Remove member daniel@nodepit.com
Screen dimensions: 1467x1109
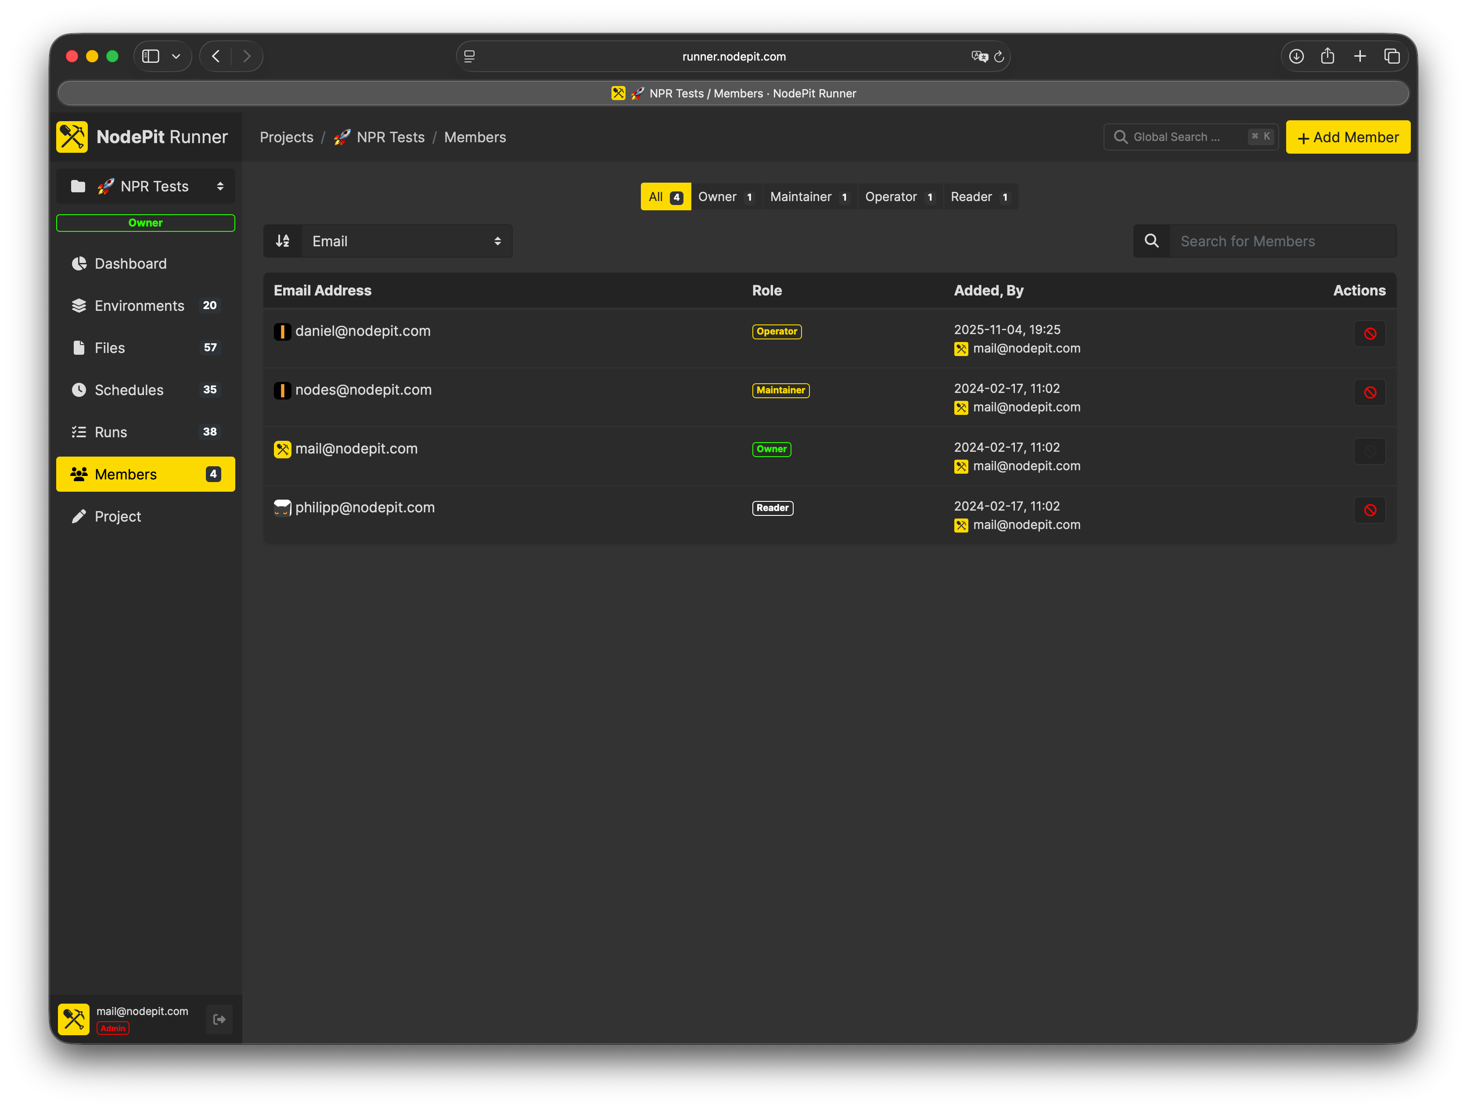point(1370,334)
